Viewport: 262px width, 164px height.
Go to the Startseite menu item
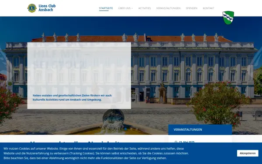[x=106, y=8]
